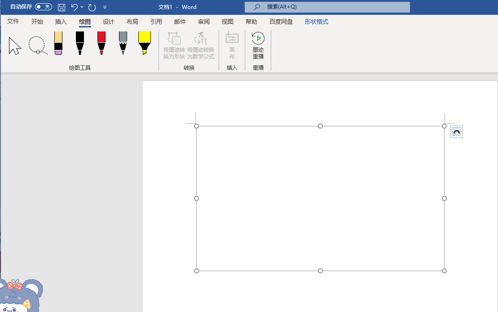Open the Customize Quick Access Toolbar dropdown
The width and height of the screenshot is (498, 312).
[105, 7]
